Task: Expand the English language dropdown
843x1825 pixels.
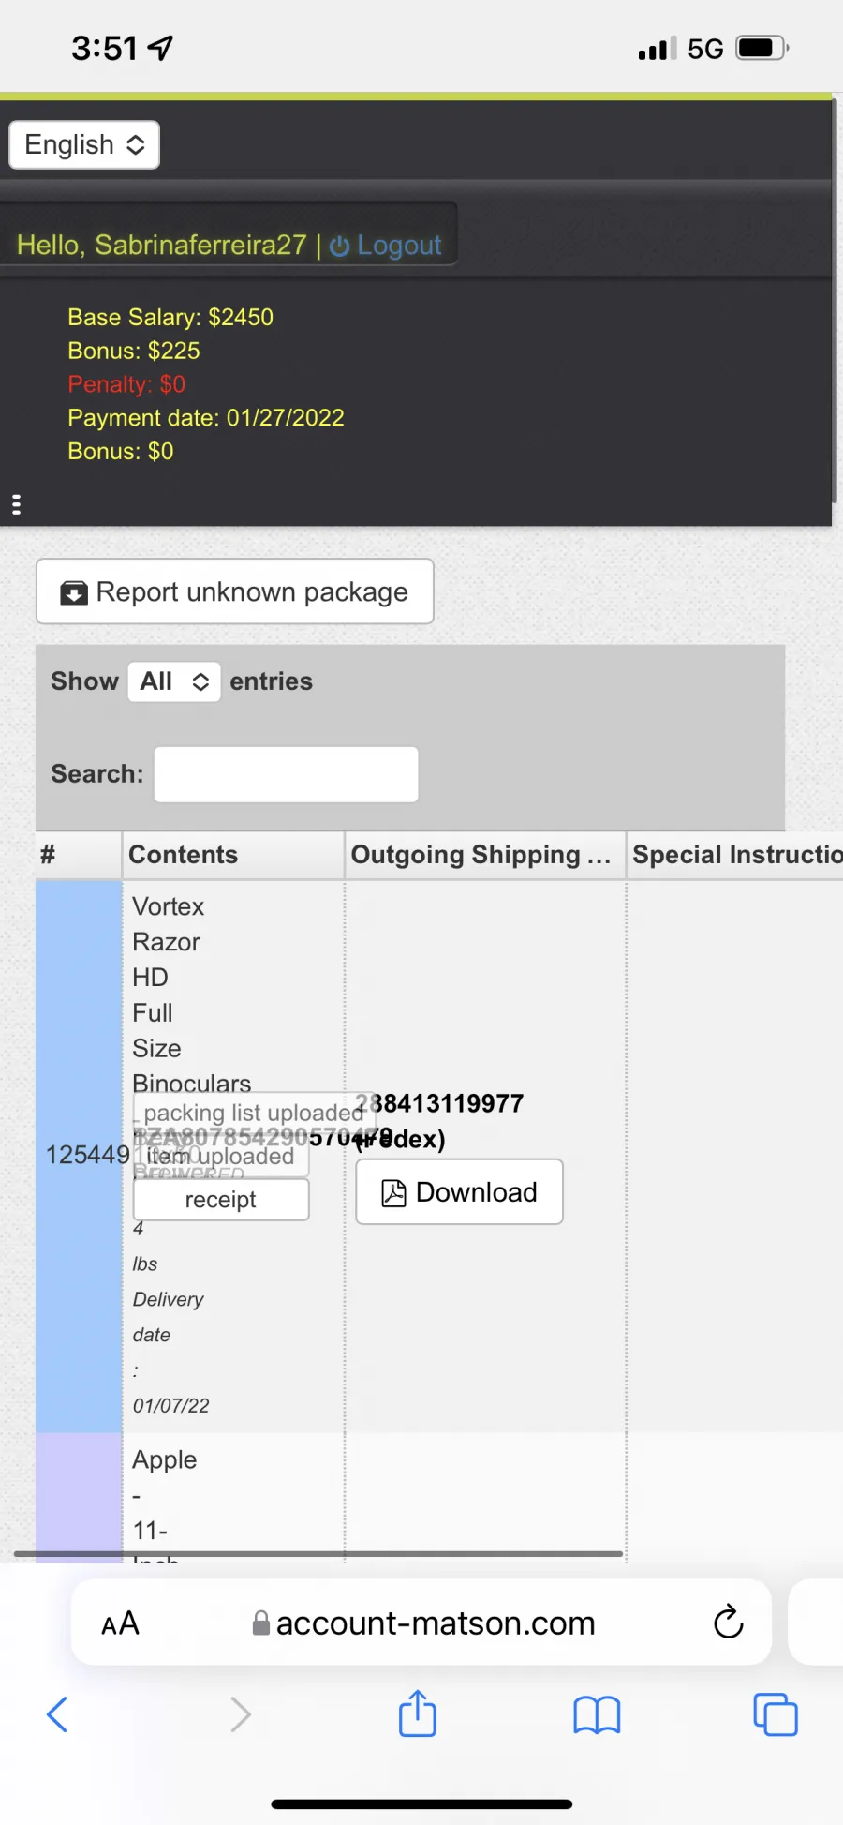Action: pos(84,145)
